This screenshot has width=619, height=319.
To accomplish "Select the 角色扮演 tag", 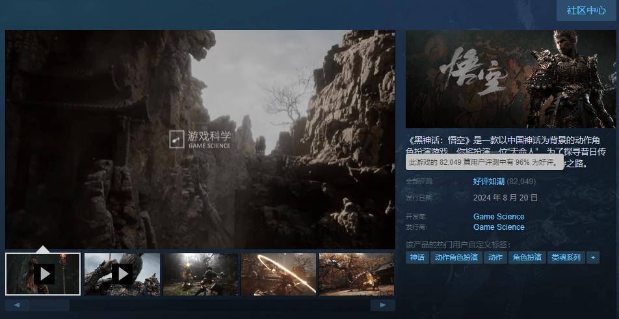I will point(527,258).
